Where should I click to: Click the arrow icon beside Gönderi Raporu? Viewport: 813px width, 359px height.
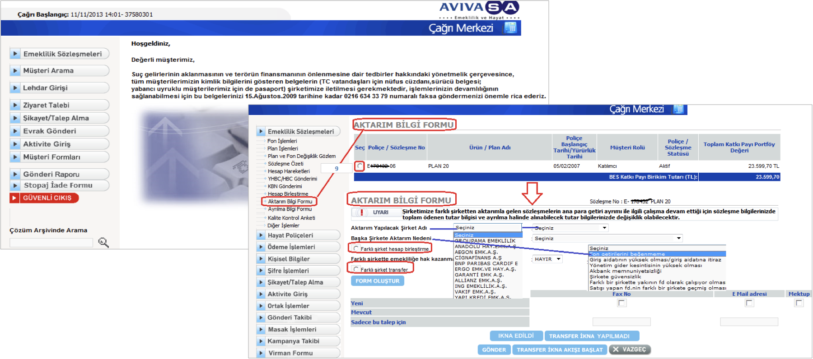15,174
